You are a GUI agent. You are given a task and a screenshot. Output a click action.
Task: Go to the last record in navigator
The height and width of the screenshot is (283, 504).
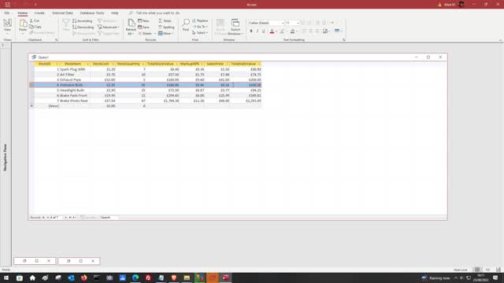coord(70,217)
